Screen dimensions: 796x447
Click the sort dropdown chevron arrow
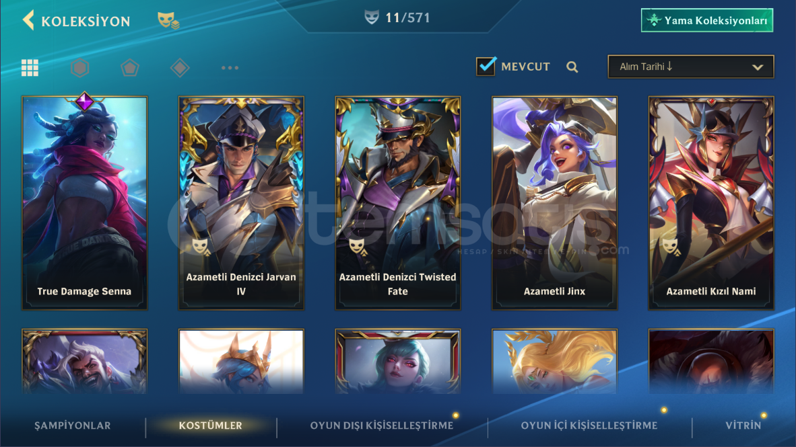(x=758, y=67)
